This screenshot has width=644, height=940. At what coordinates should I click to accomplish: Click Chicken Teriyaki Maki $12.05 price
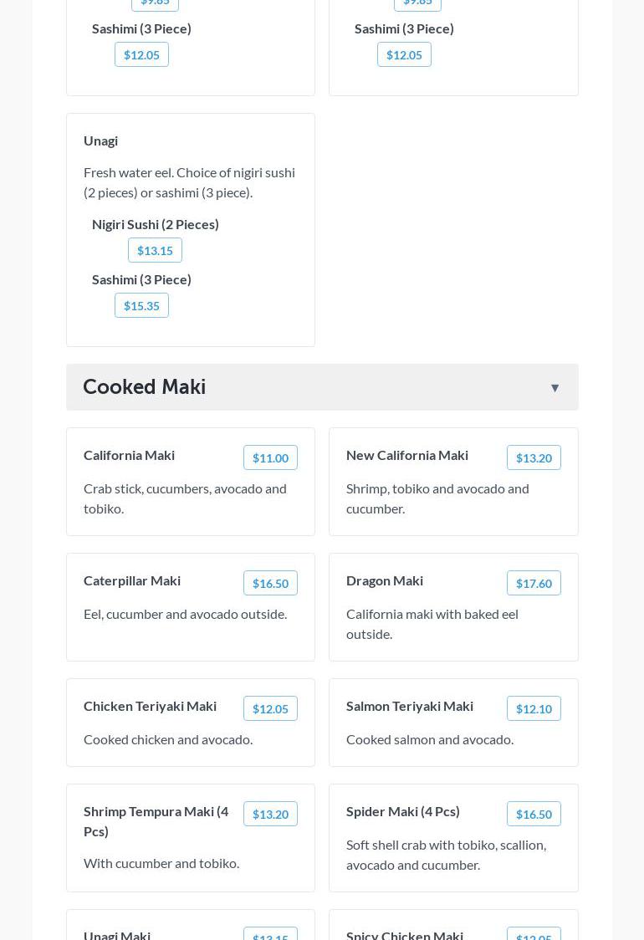[270, 708]
